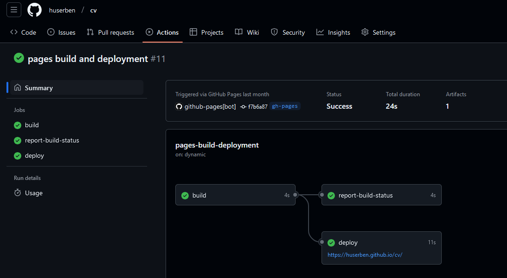Open the Security tab

click(288, 32)
